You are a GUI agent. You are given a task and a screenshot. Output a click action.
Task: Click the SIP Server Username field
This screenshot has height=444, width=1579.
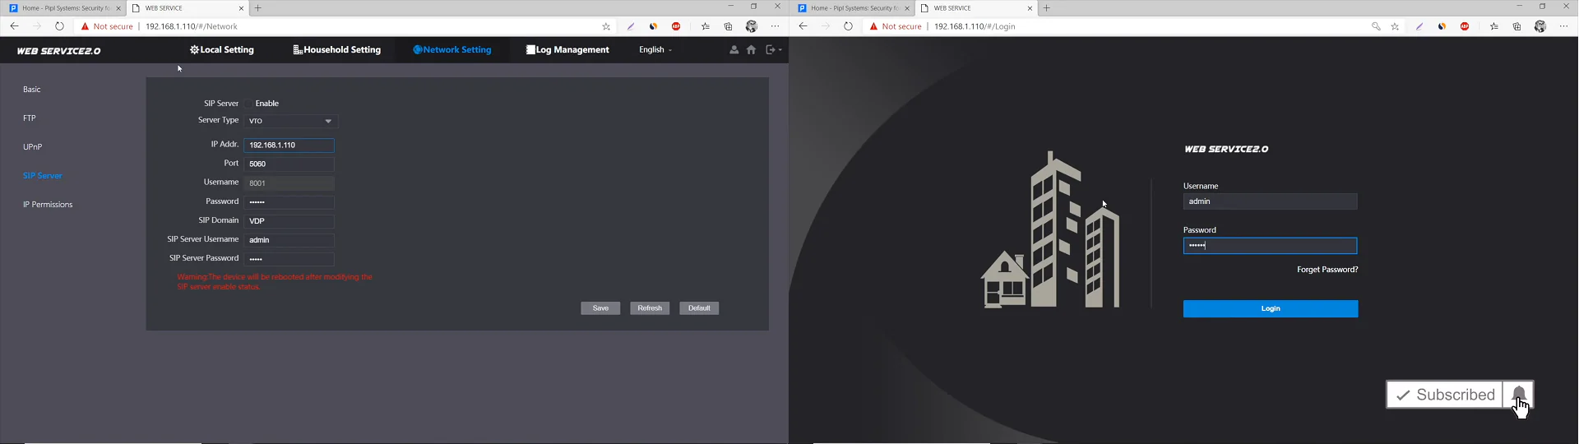[289, 240]
